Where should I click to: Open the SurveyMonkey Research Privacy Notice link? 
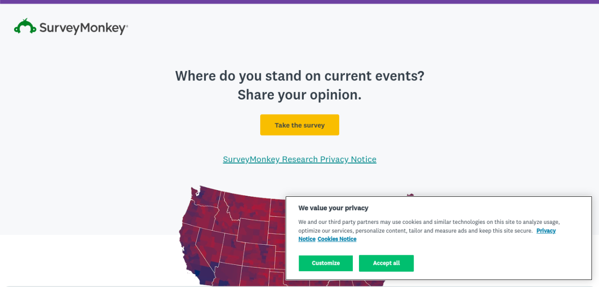[299, 159]
